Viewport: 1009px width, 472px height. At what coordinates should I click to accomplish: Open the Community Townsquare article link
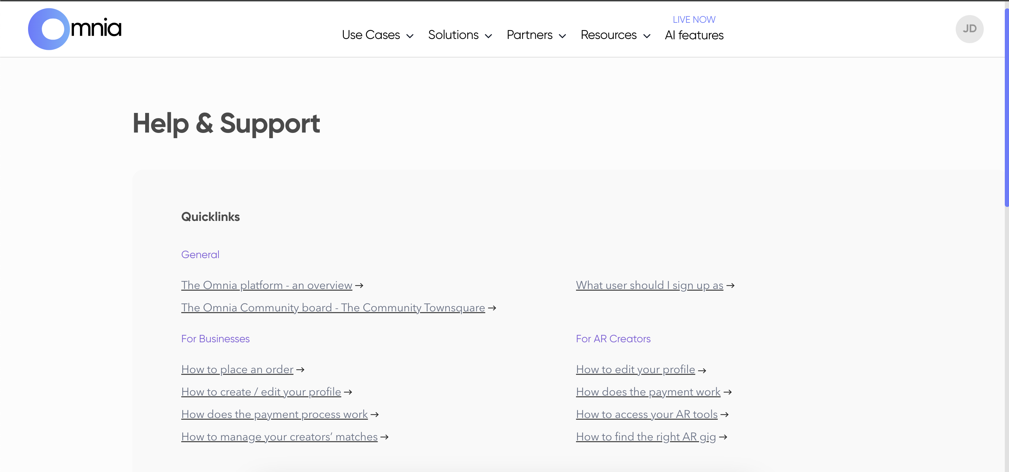(333, 308)
